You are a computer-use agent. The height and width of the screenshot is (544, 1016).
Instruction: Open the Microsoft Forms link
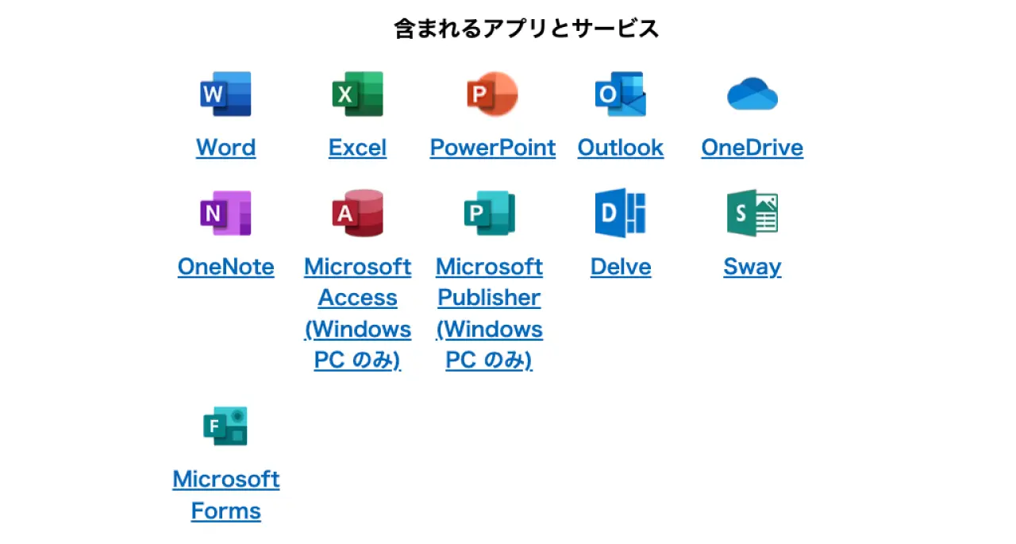[x=226, y=496]
